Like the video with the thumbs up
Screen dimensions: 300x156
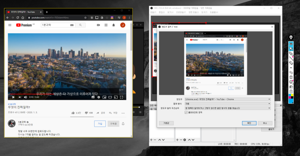(76, 113)
